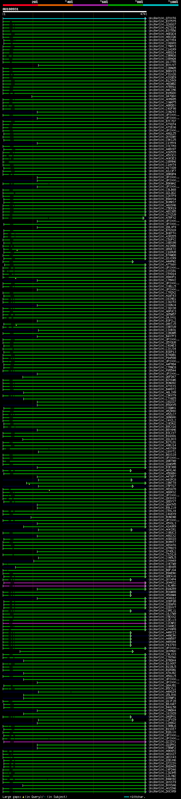
Task: Click hit name UniRef100_B9CX16
Action: point(162,427)
